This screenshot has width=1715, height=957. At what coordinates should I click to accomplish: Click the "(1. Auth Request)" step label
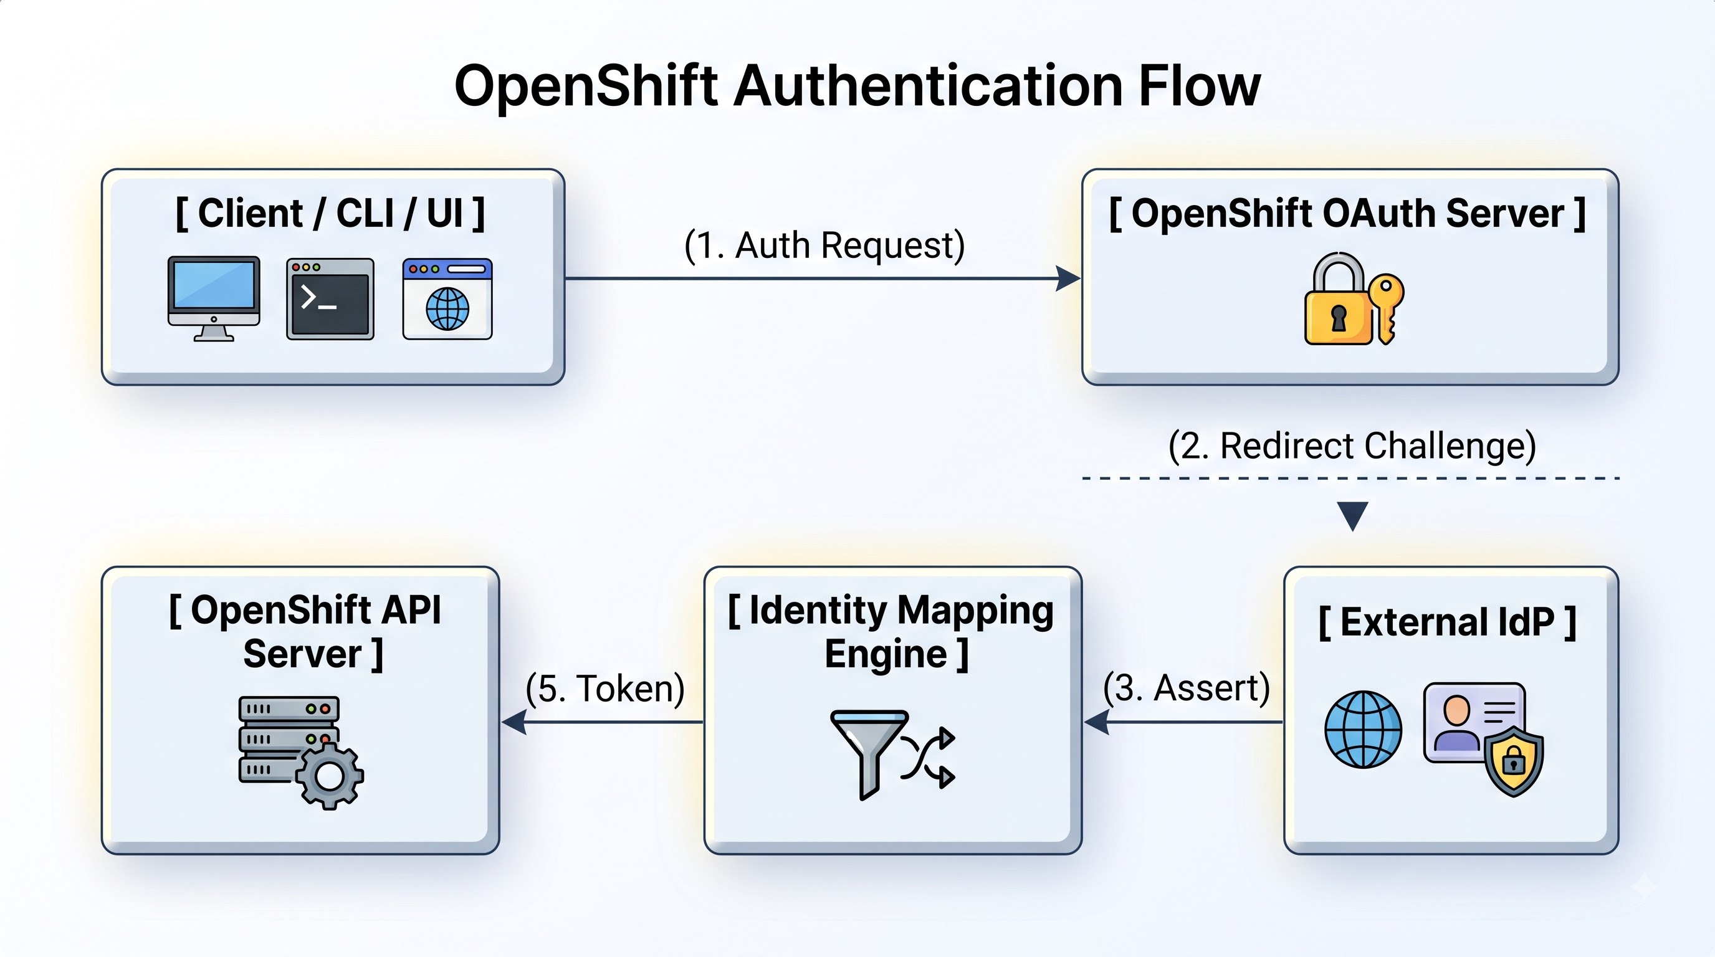point(825,245)
